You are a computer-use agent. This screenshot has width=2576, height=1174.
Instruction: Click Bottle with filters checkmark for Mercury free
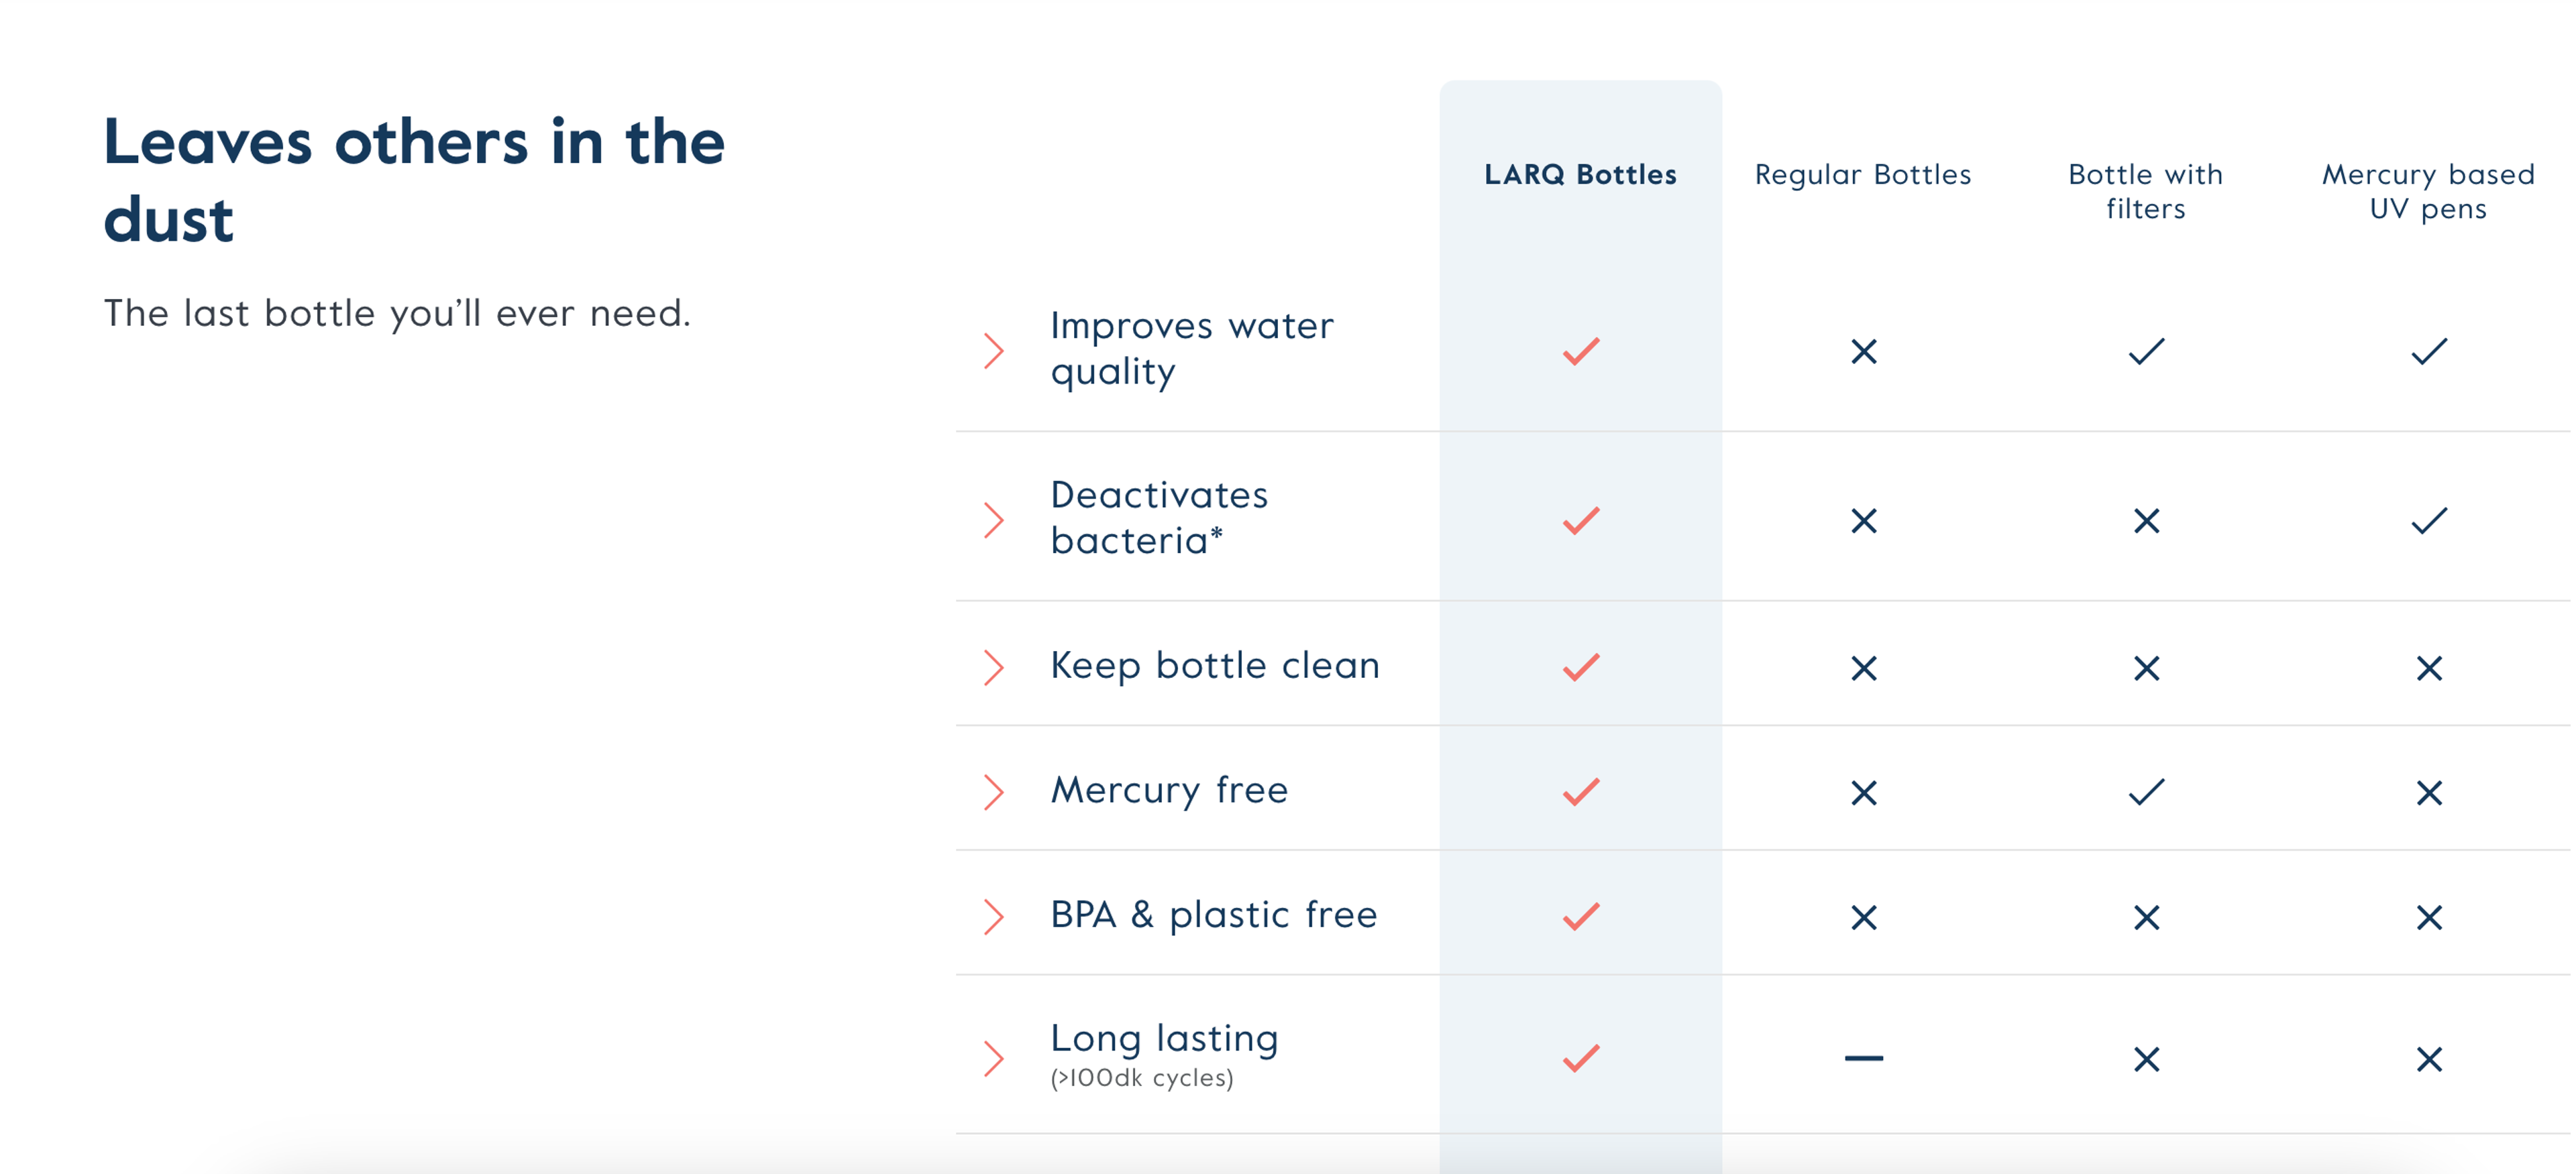tap(2146, 793)
